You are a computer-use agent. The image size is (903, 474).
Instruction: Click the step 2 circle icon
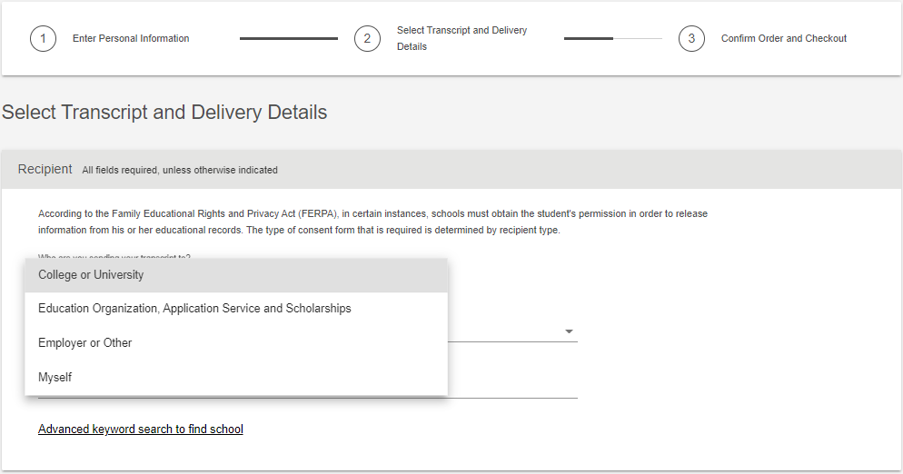tap(367, 38)
